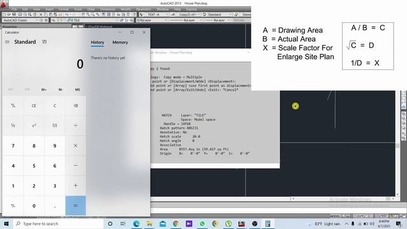Open uTorrent from the taskbar
Image resolution: width=407 pixels, height=229 pixels.
click(228, 223)
